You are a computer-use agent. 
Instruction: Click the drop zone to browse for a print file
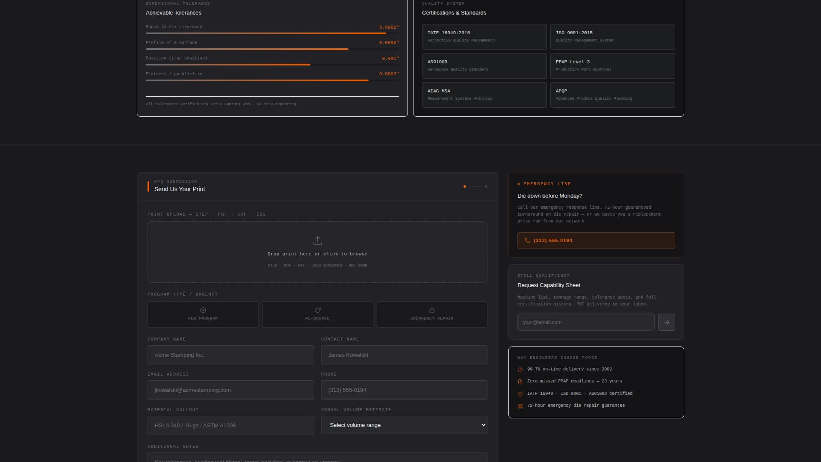tap(317, 252)
